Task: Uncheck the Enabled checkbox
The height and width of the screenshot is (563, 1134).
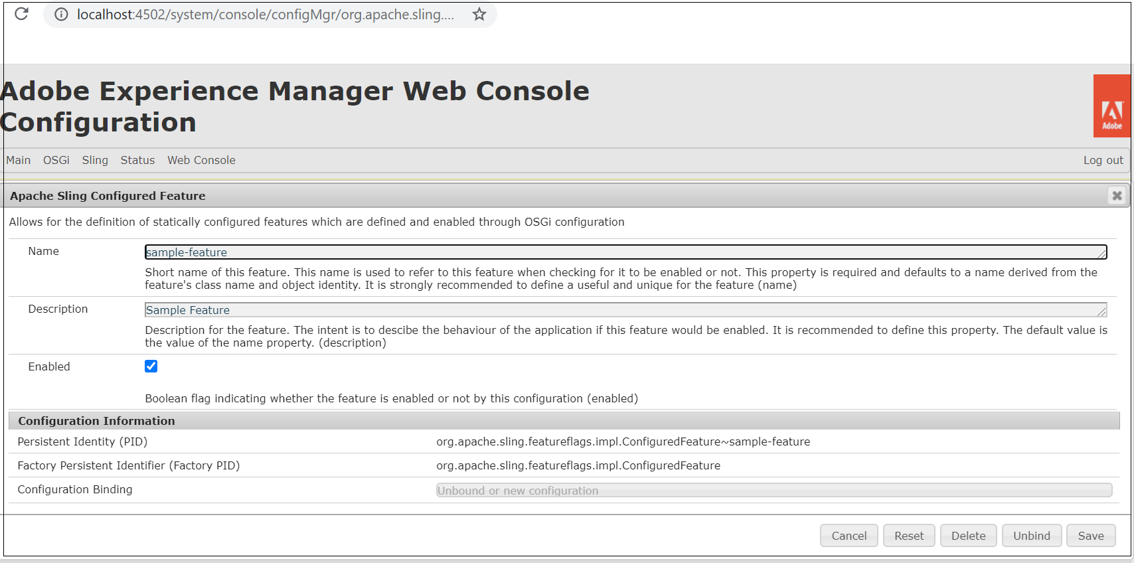Action: point(151,366)
